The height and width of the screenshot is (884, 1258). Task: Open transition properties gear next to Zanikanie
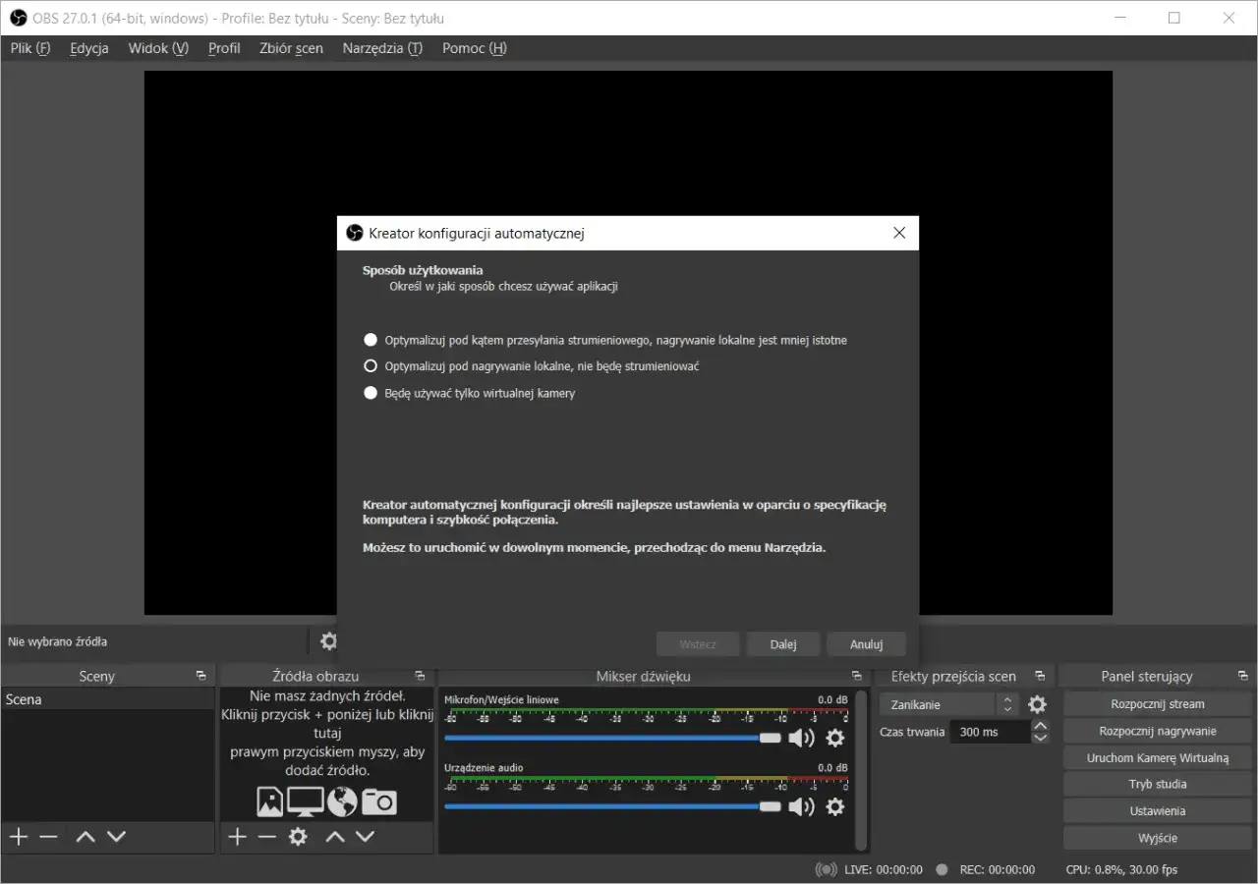click(x=1037, y=704)
